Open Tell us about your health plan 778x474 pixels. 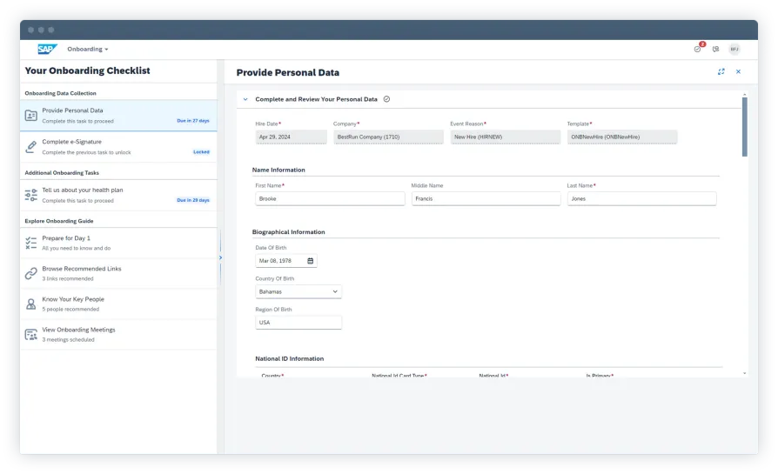click(118, 195)
